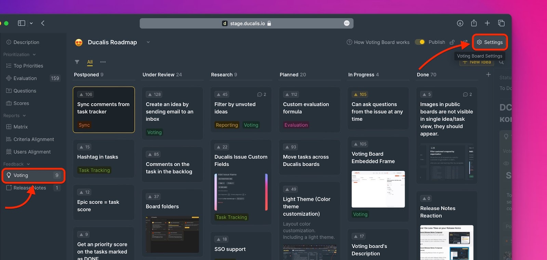Show browser tab overview icon
The width and height of the screenshot is (547, 260).
(x=501, y=23)
